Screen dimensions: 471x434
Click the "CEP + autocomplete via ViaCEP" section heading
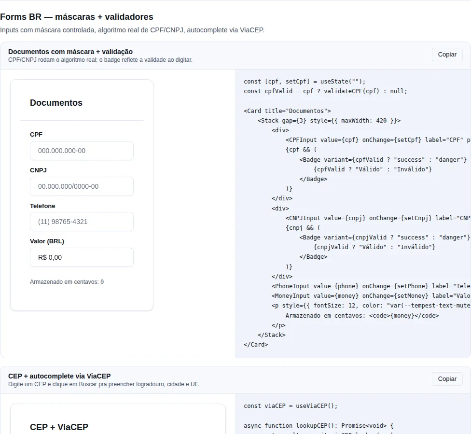(59, 376)
